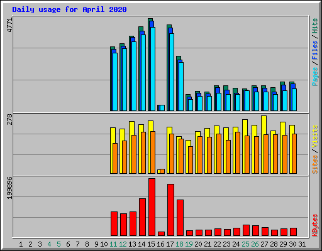Click day 26 on the x-axis
The height and width of the screenshot is (251, 322).
[x=255, y=244]
